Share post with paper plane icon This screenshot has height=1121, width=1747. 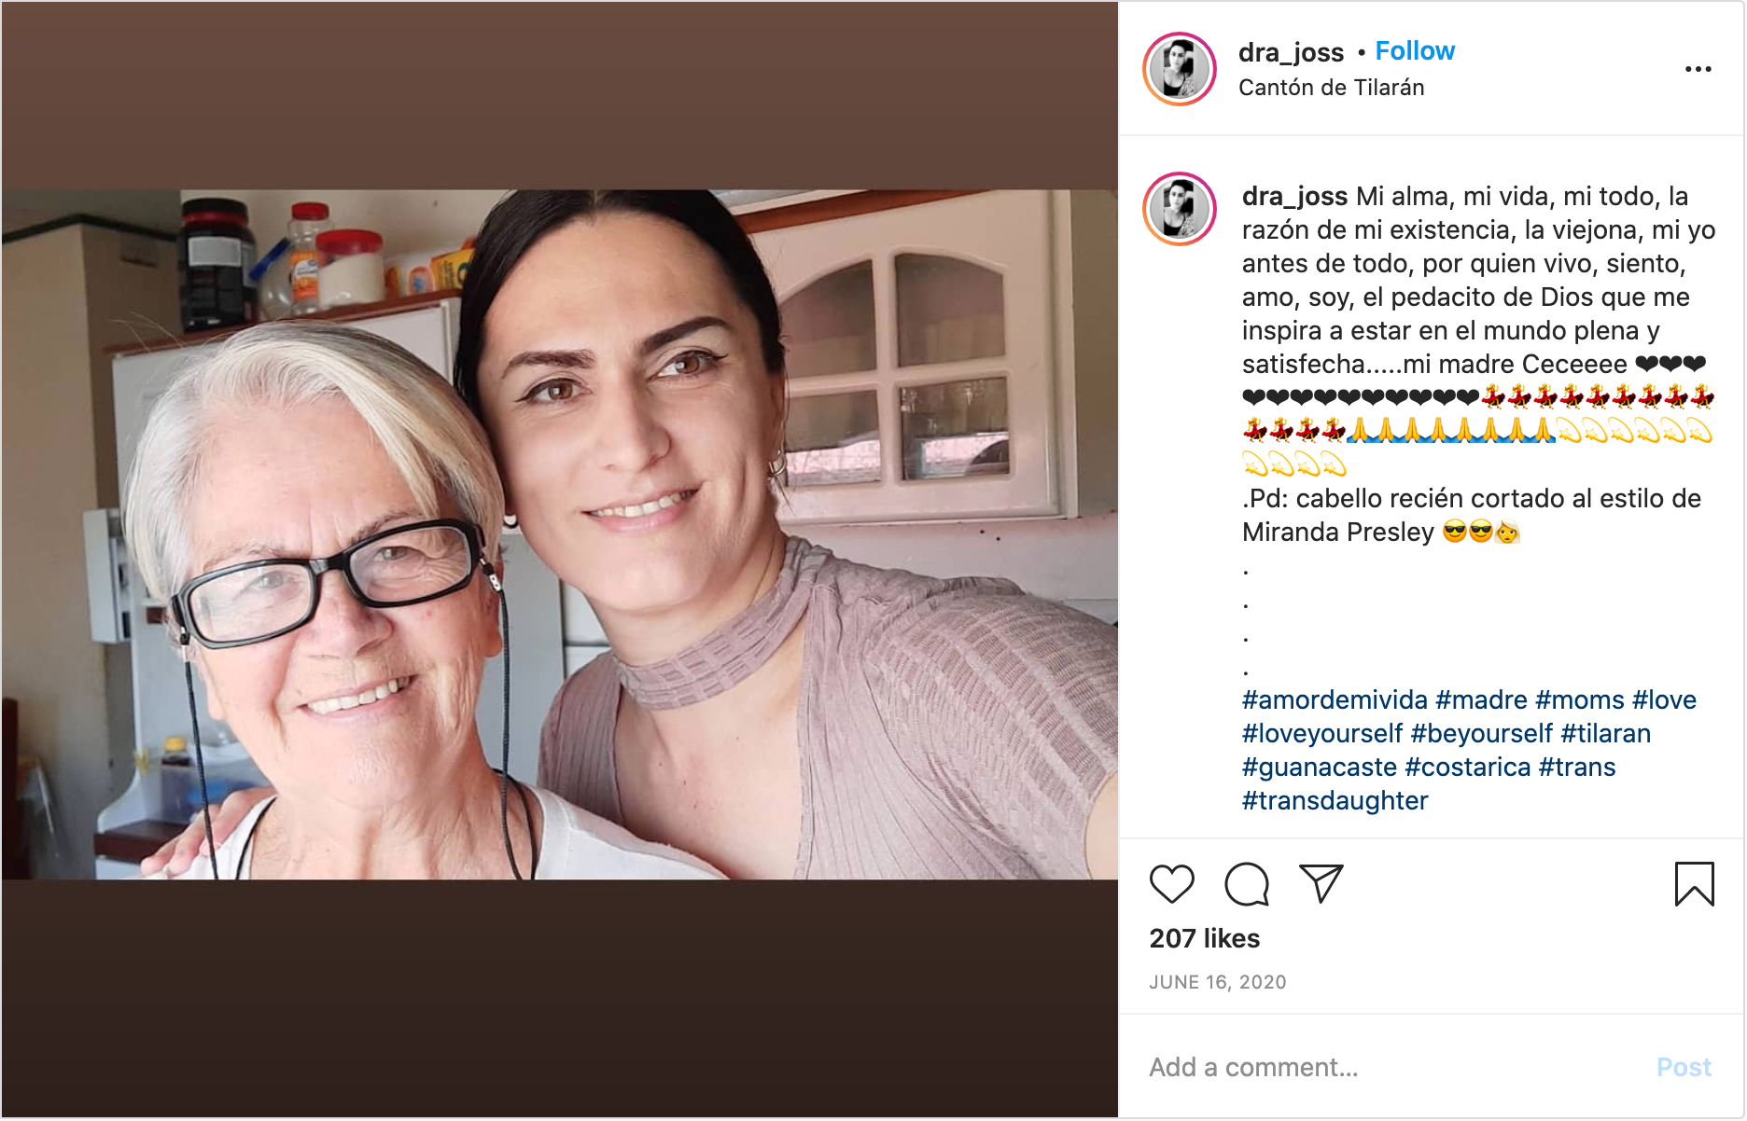[x=1321, y=883]
